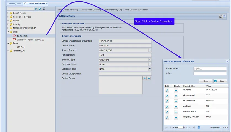Delete the portNum property row
231x132 pixels.
point(176,107)
